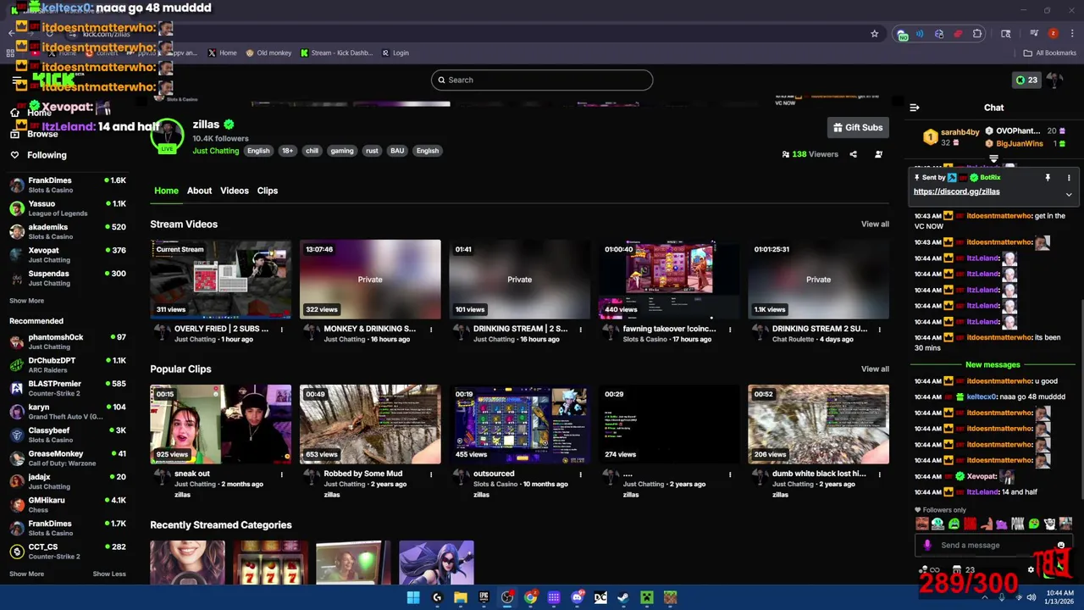Select the 18+ tag
Image resolution: width=1084 pixels, height=610 pixels.
click(287, 151)
